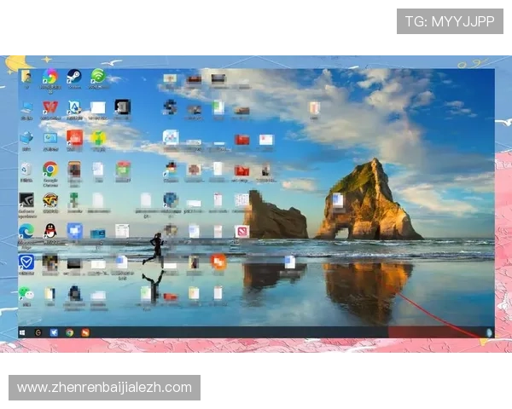Click the red highlighted taskbar tray area

pyautogui.click(x=433, y=332)
